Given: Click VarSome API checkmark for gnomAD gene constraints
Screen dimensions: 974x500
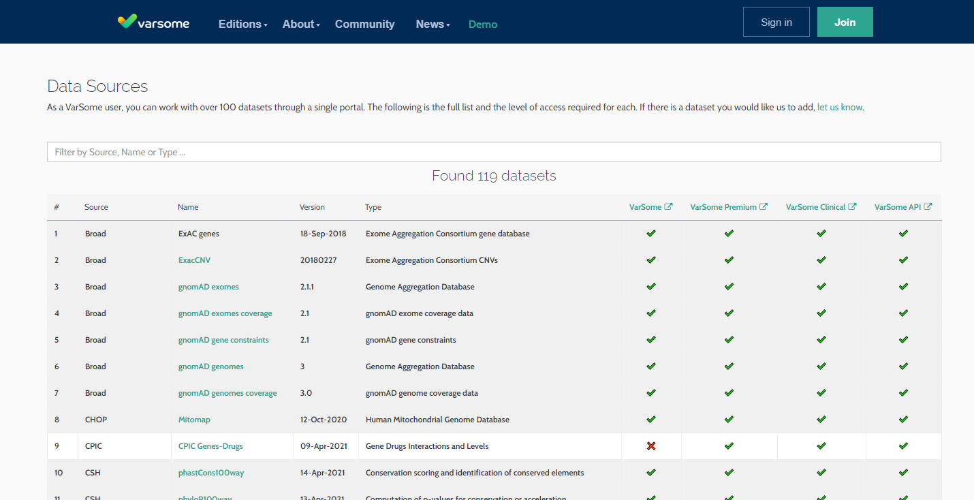Looking at the screenshot, I should (x=903, y=340).
